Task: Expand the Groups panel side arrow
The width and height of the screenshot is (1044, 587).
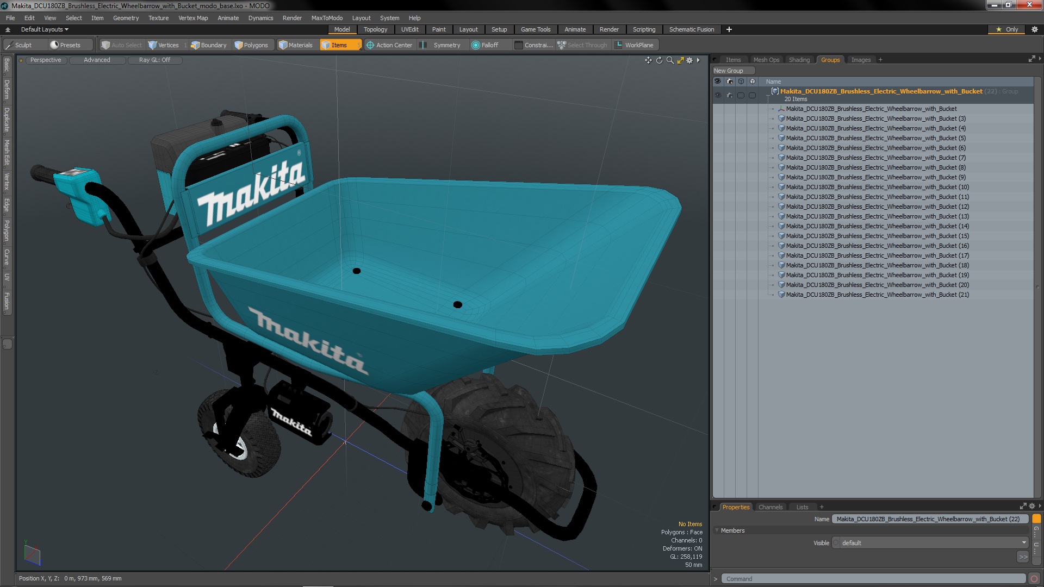Action: [x=1040, y=59]
